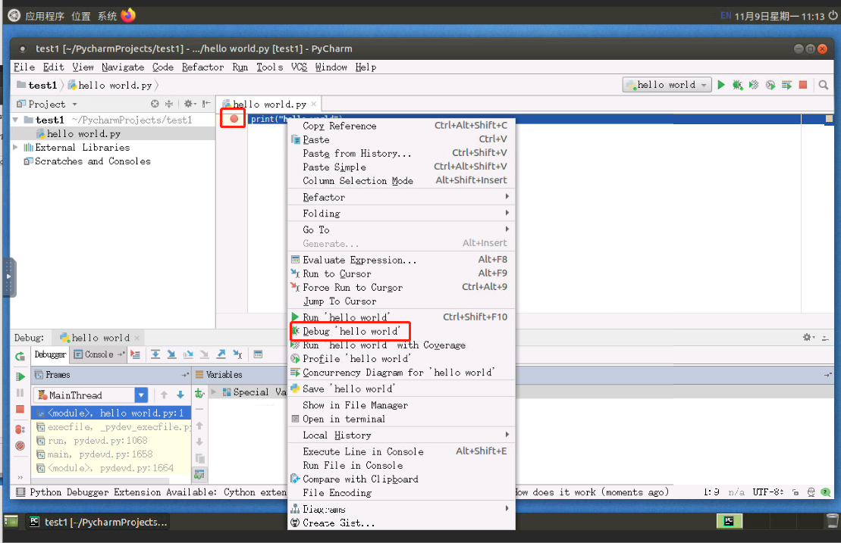Open Project panel settings gear
Image resolution: width=841 pixels, height=543 pixels.
pyautogui.click(x=189, y=104)
